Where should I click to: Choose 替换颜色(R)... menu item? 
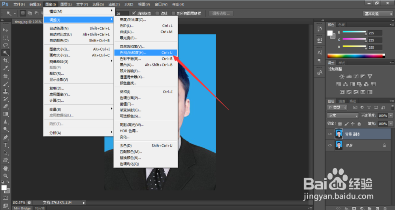pyautogui.click(x=146, y=158)
